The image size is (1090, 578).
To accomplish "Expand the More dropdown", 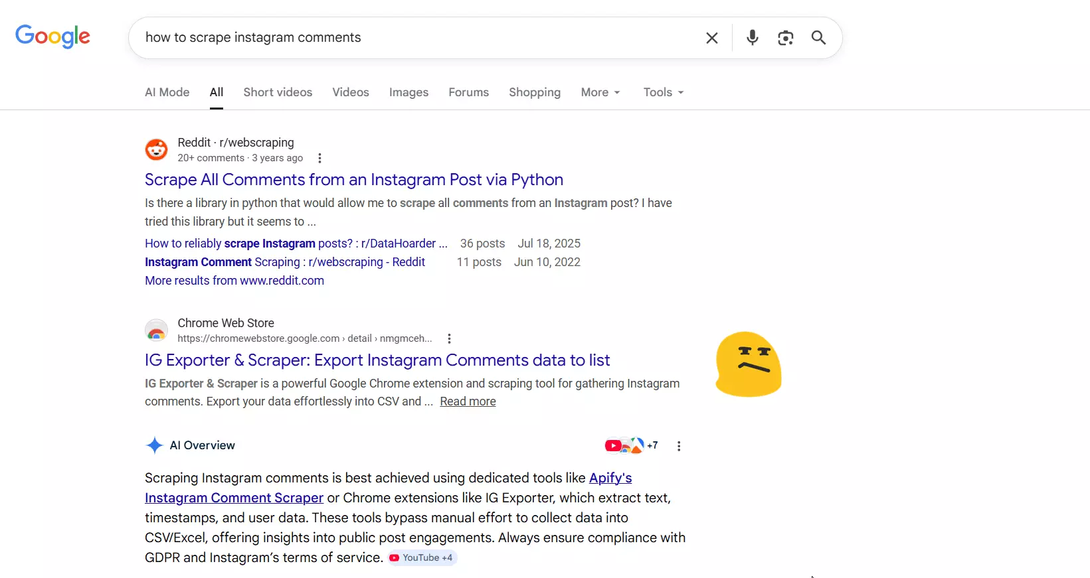I will tap(600, 92).
